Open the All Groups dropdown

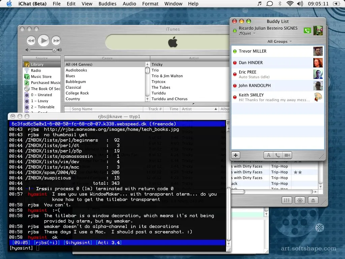[x=279, y=41]
